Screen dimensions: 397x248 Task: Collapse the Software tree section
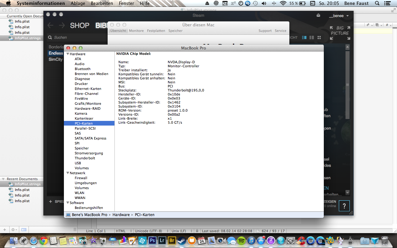click(68, 203)
